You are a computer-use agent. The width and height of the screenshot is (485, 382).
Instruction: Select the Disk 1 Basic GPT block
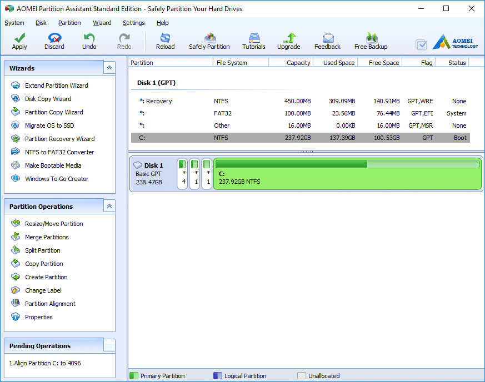pyautogui.click(x=153, y=174)
